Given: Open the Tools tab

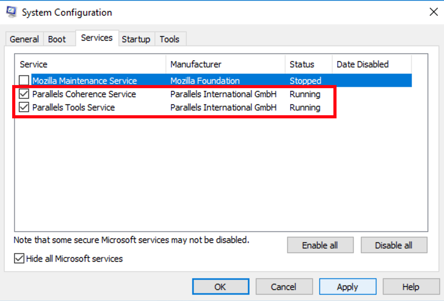Looking at the screenshot, I should (x=169, y=39).
